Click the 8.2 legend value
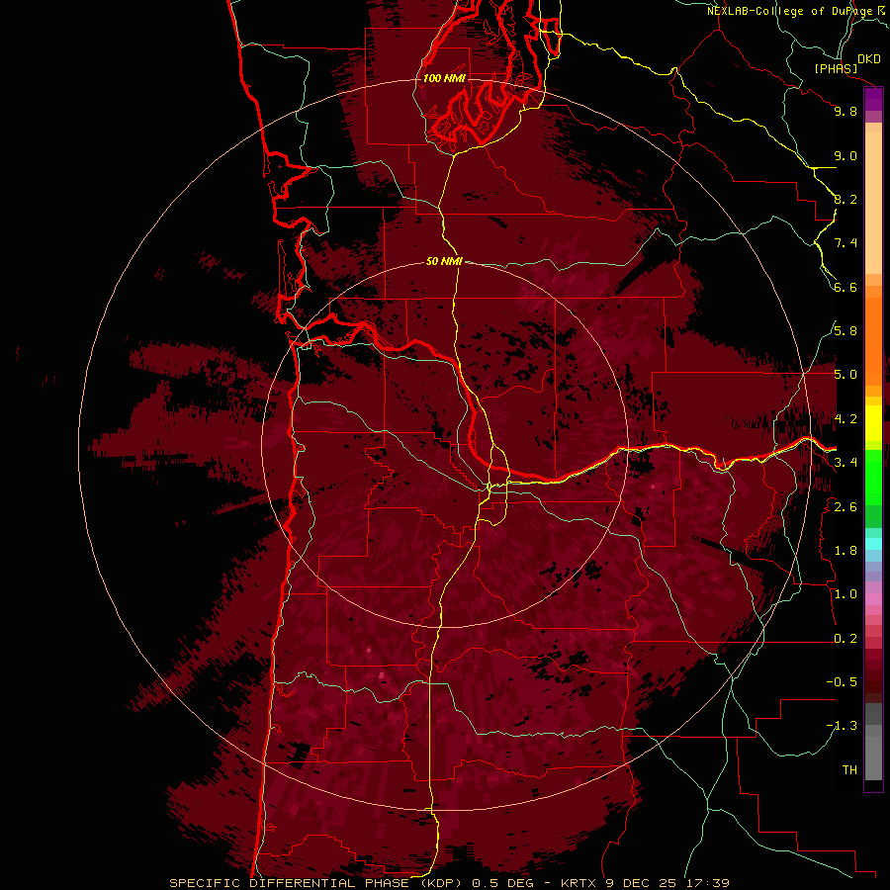Screen dimensions: 890x890 pos(845,199)
